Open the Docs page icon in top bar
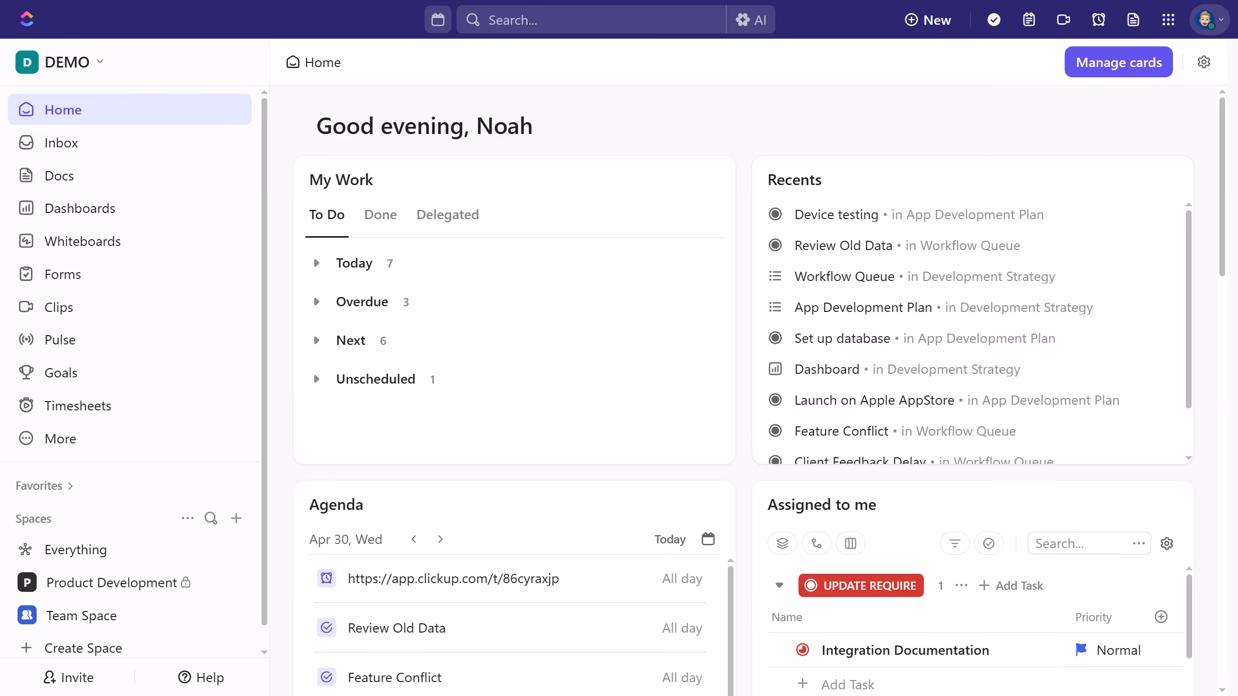 pyautogui.click(x=1133, y=20)
